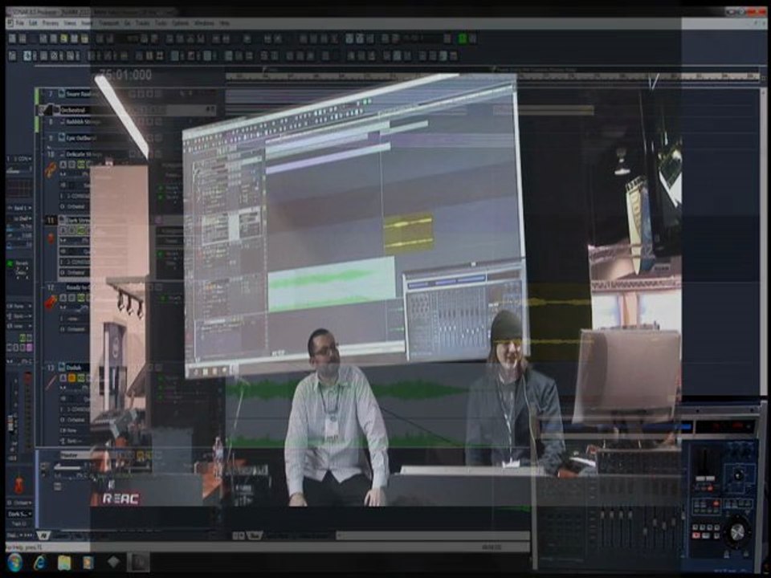Screen dimensions: 771x578
Task: Collapse the Orchestral track folder
Action: (x=43, y=110)
